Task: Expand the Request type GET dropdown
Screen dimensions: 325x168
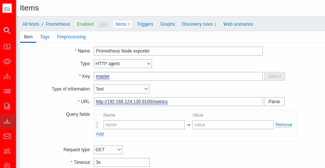Action: point(108,150)
